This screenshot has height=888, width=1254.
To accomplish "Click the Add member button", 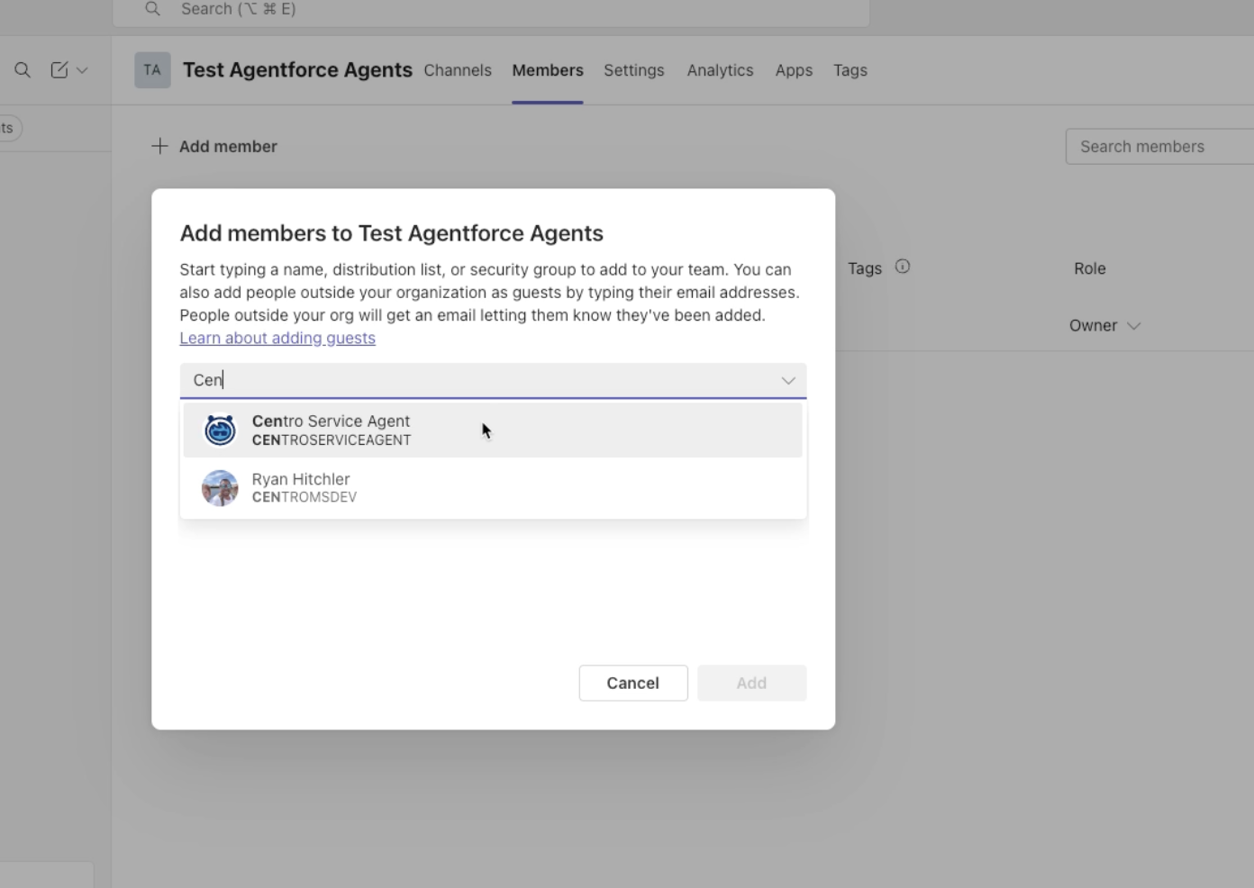I will (214, 146).
